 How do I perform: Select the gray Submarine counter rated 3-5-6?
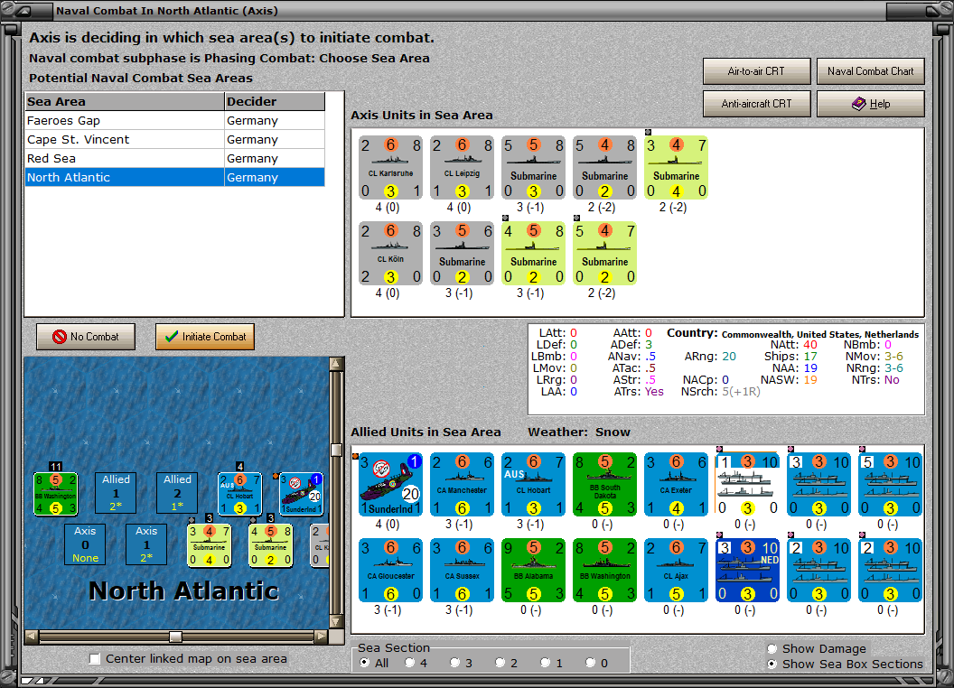click(x=462, y=254)
